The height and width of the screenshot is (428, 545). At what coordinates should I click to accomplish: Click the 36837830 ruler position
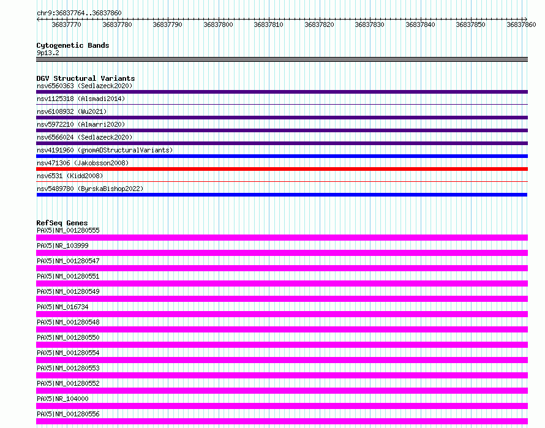coord(370,24)
